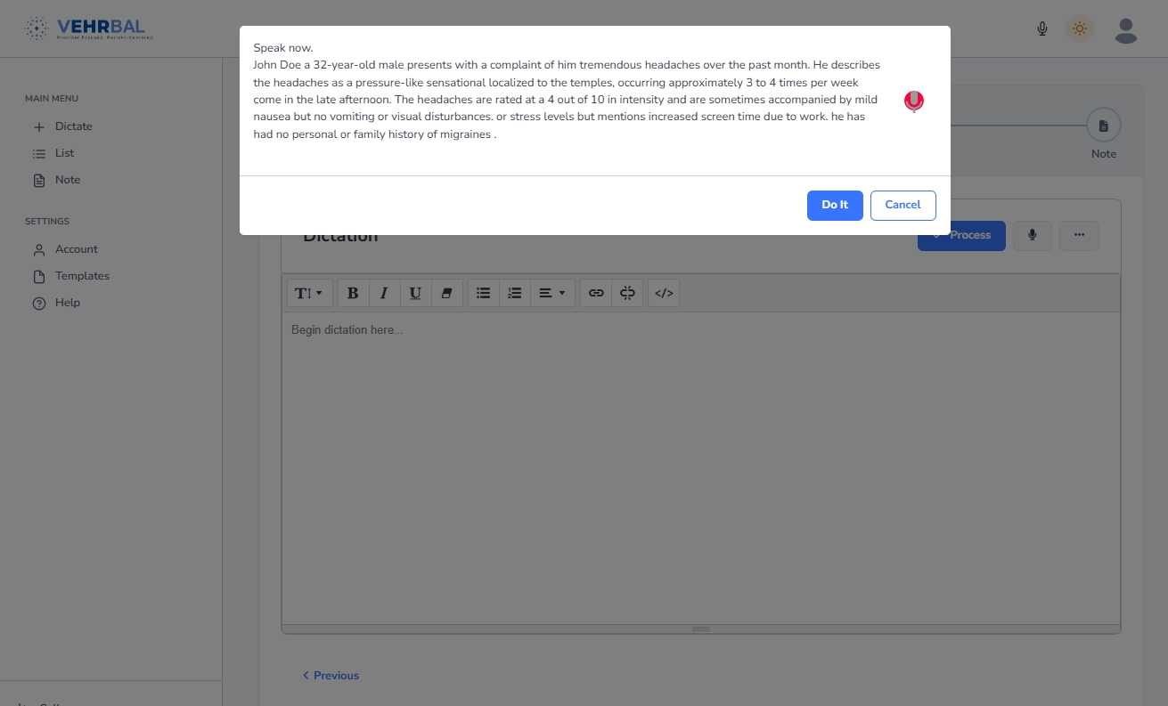Open the font size dropdown
Viewport: 1168px width, 706px height.
pyautogui.click(x=309, y=292)
